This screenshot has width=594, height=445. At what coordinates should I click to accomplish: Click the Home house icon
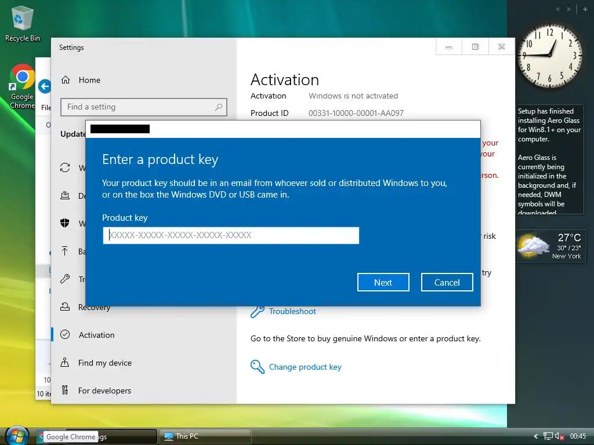(x=66, y=80)
